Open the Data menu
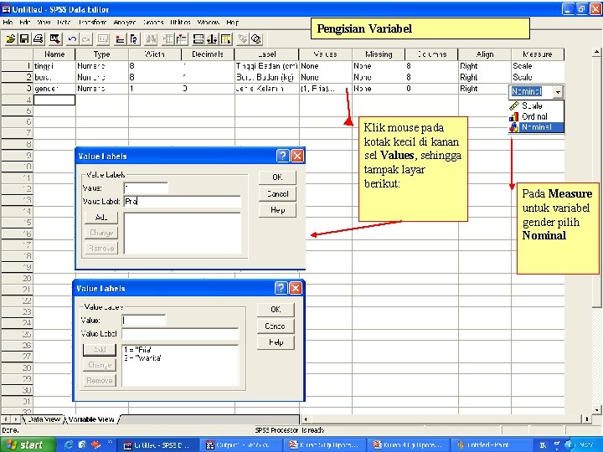 [x=64, y=23]
